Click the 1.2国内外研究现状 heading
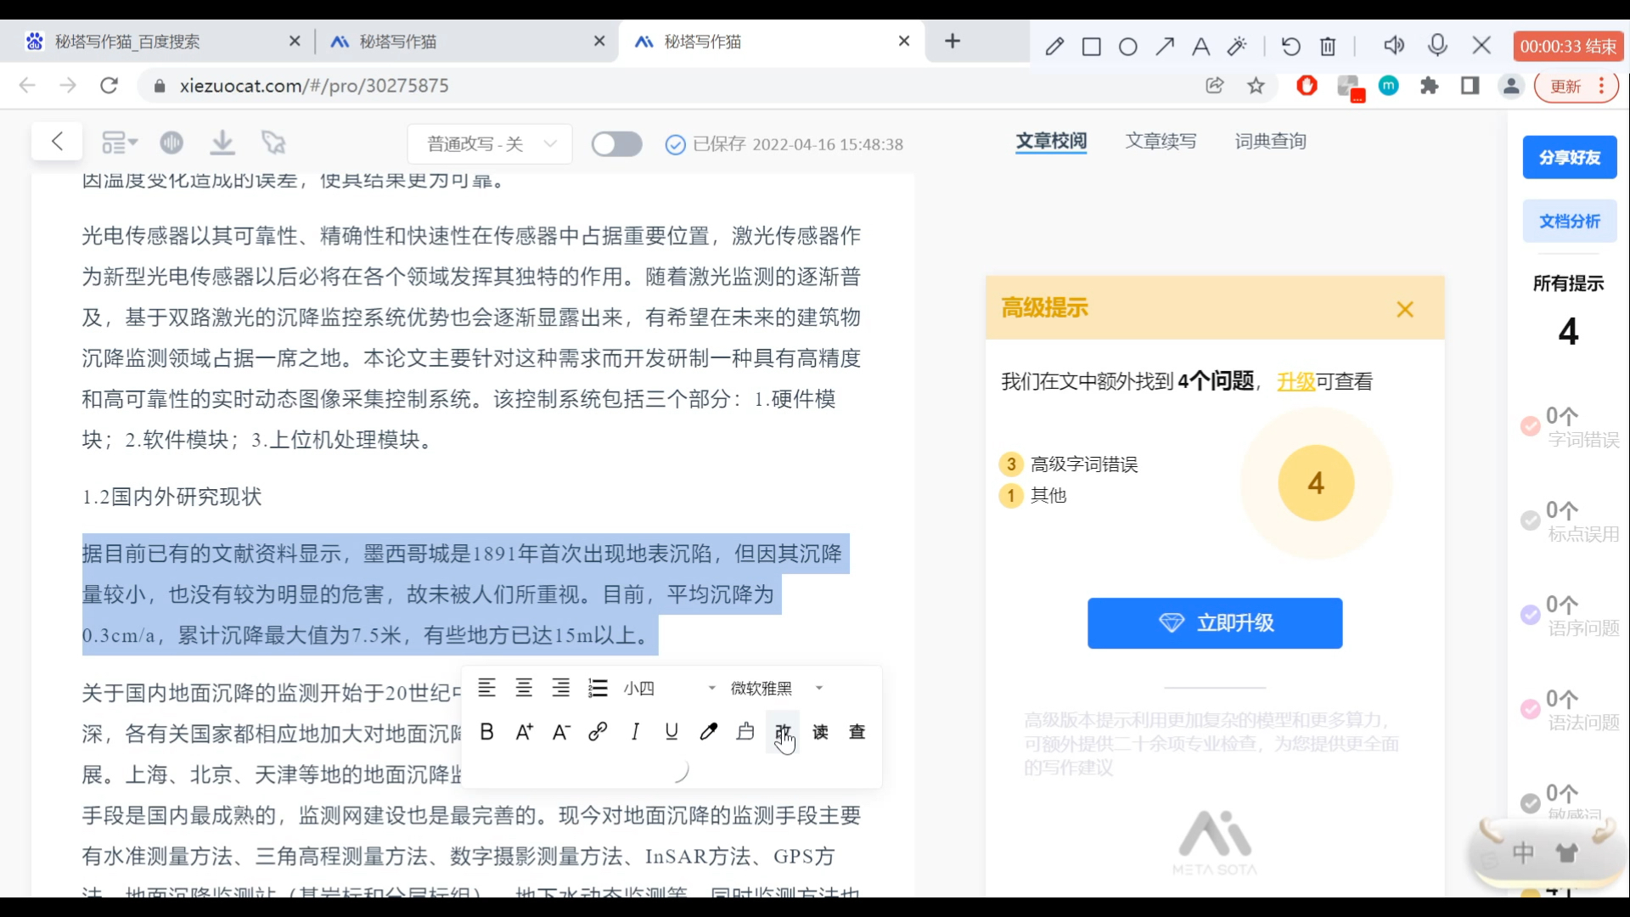 coord(171,497)
